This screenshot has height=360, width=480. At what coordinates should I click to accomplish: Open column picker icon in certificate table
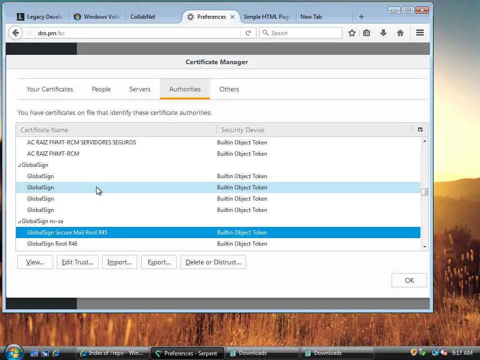point(420,129)
